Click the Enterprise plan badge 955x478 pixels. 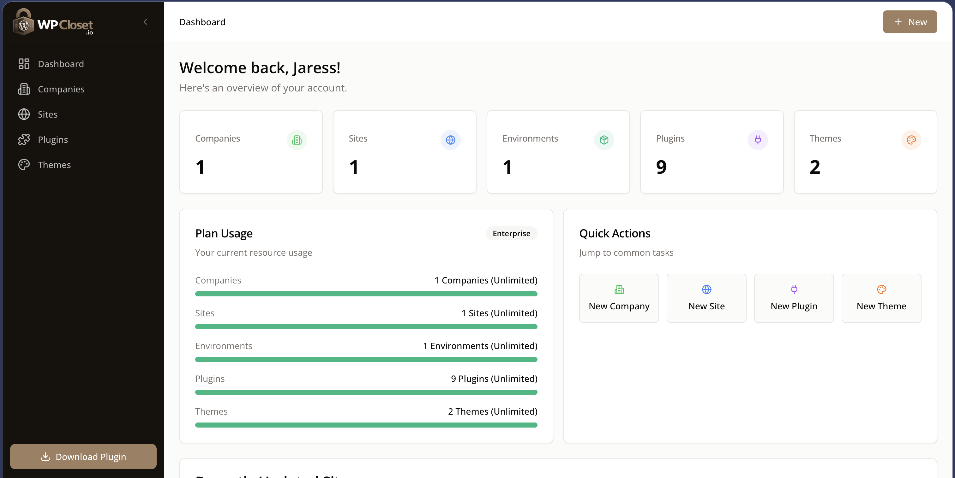(x=511, y=233)
